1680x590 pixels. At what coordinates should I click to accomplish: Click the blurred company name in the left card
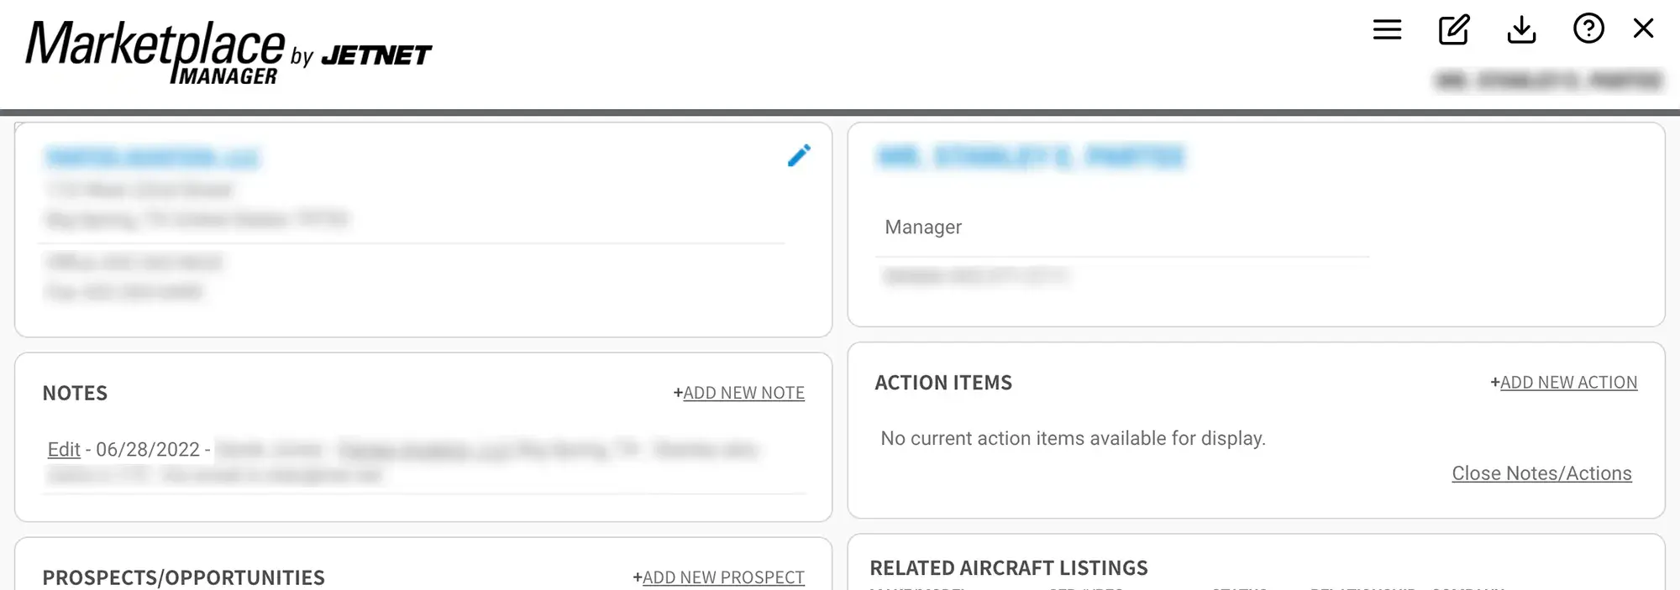[152, 158]
